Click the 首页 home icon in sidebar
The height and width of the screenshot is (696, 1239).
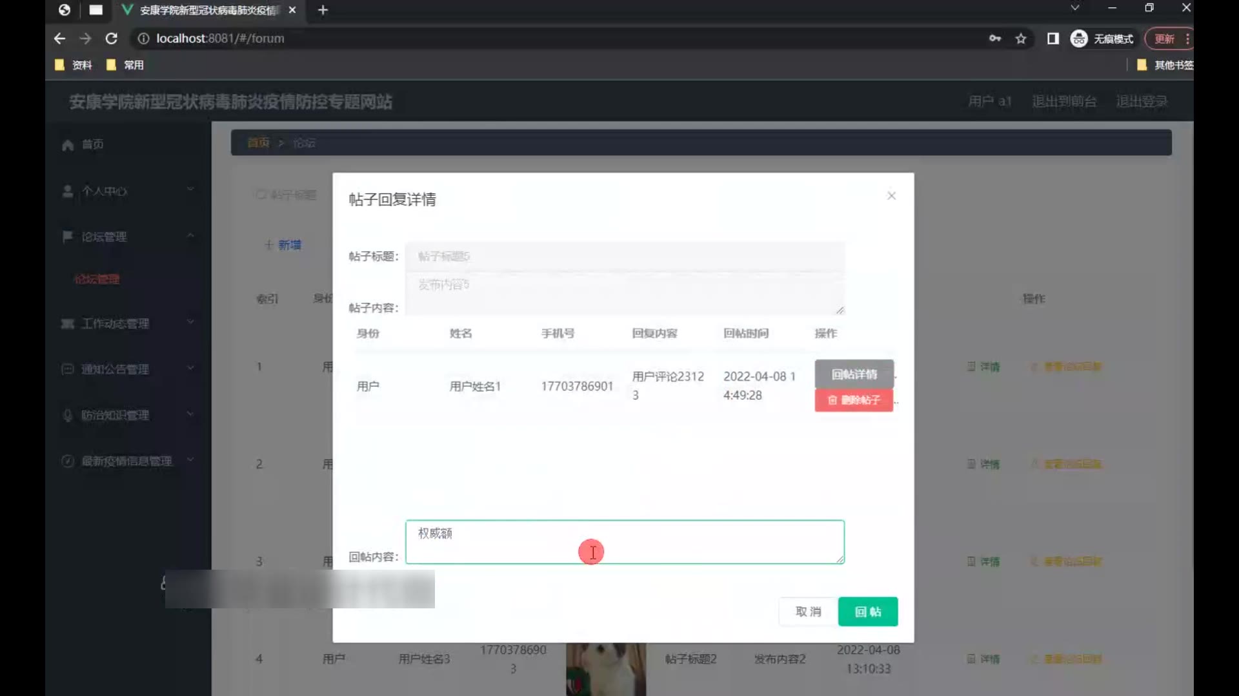tap(68, 145)
